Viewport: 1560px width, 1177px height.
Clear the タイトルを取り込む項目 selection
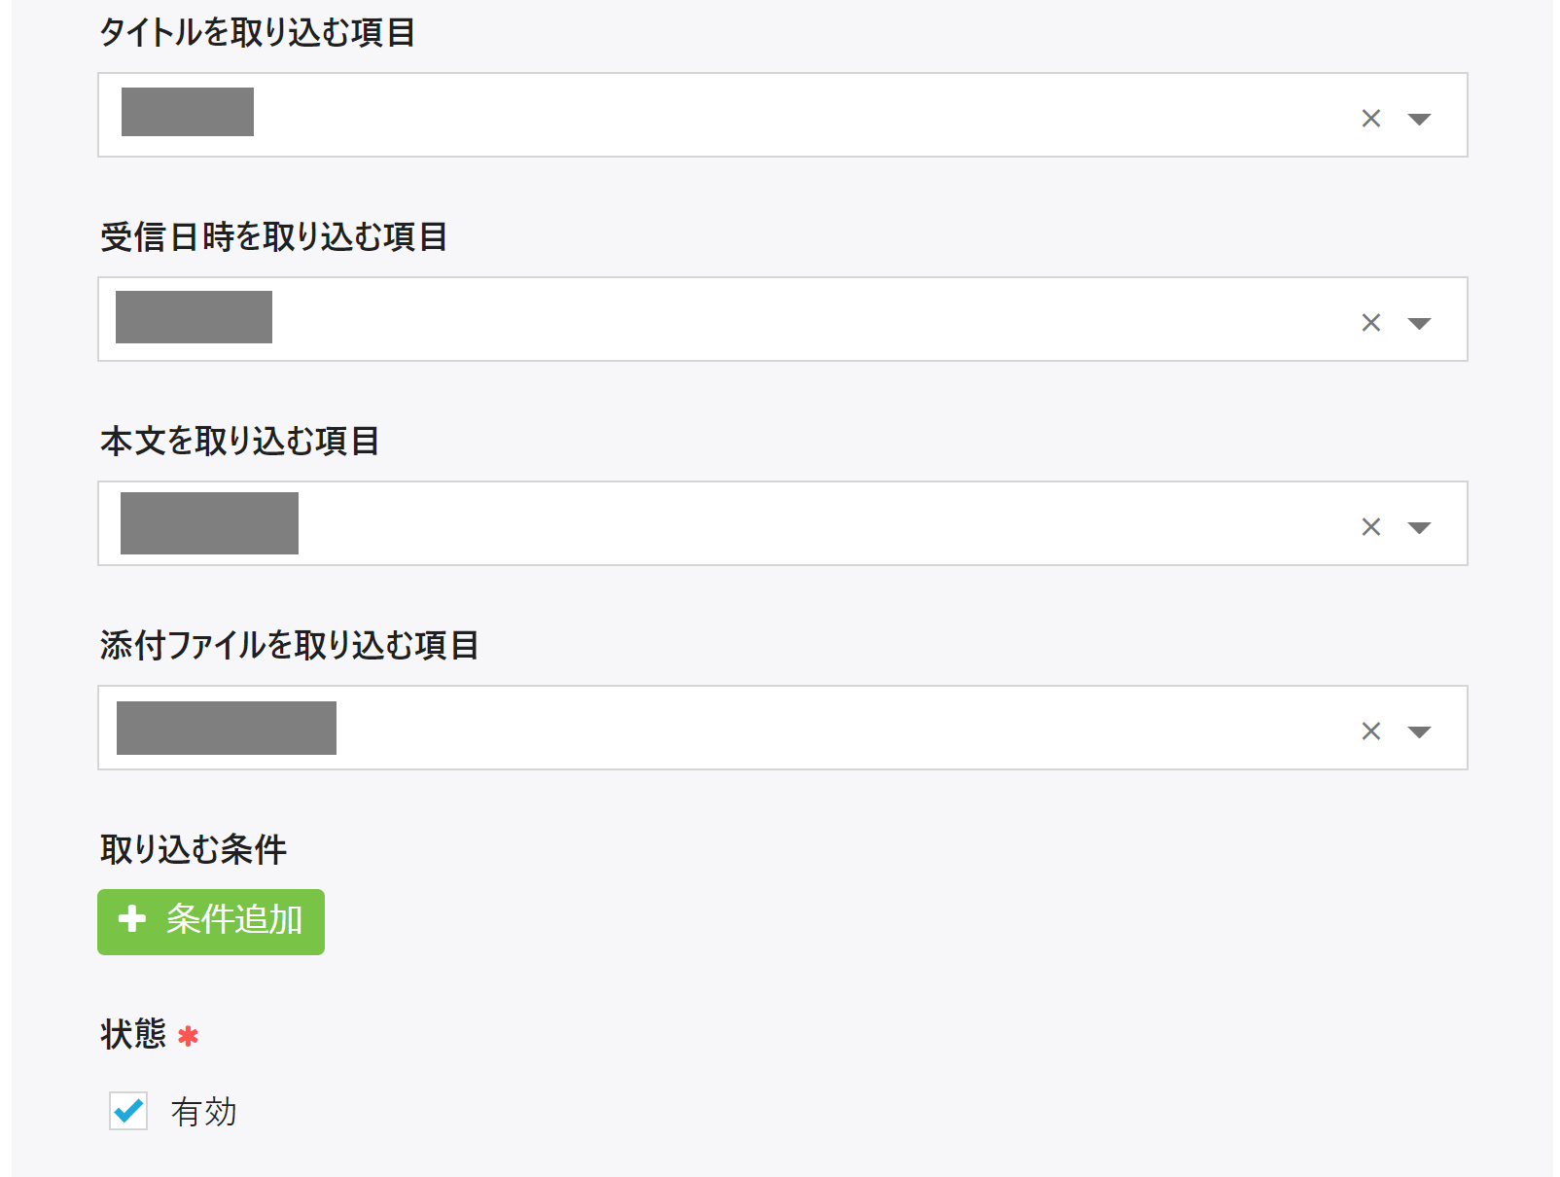[x=1371, y=119]
